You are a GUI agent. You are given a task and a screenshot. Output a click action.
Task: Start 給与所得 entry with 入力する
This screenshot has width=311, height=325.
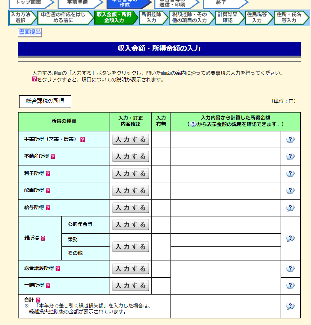click(131, 208)
